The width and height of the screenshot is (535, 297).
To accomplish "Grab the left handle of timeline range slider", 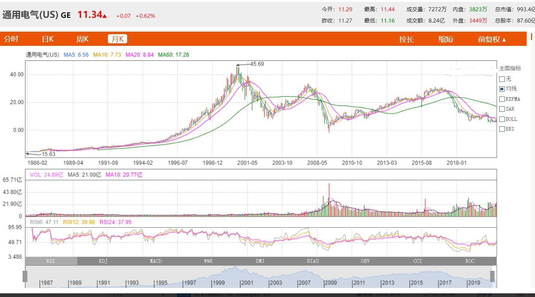I will point(25,276).
